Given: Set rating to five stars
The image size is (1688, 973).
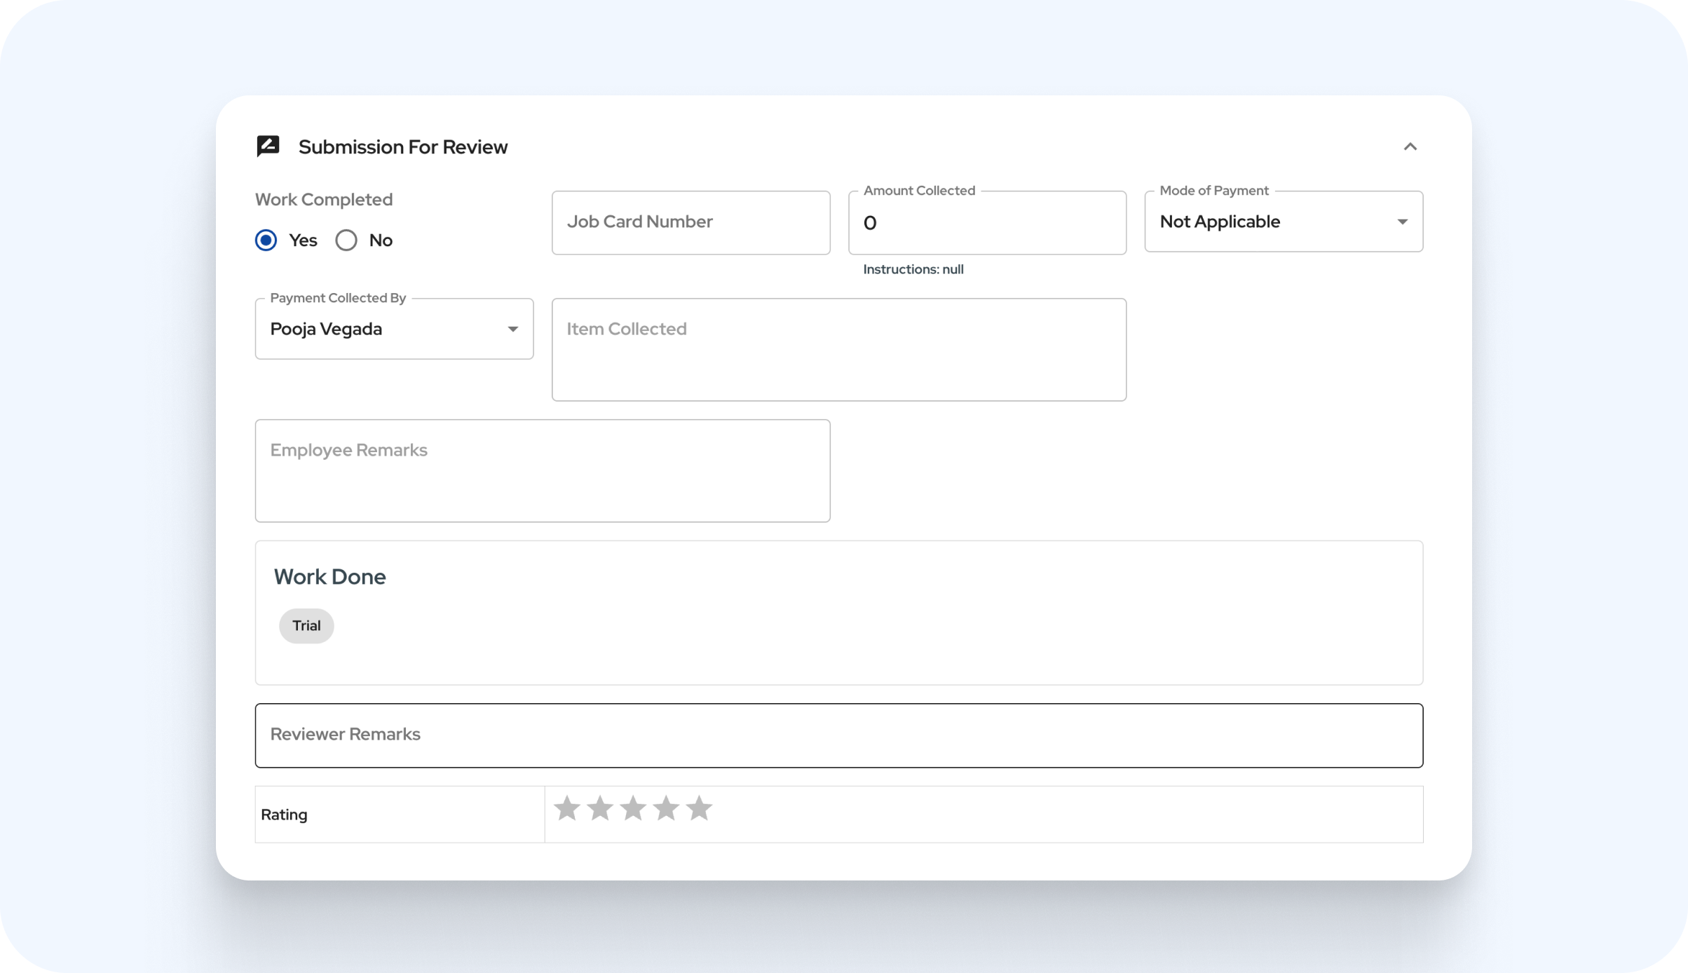Looking at the screenshot, I should click(699, 808).
